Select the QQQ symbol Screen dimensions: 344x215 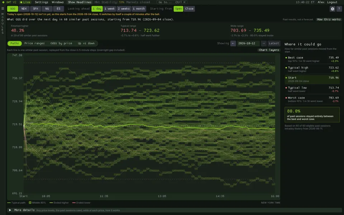coord(13,9)
